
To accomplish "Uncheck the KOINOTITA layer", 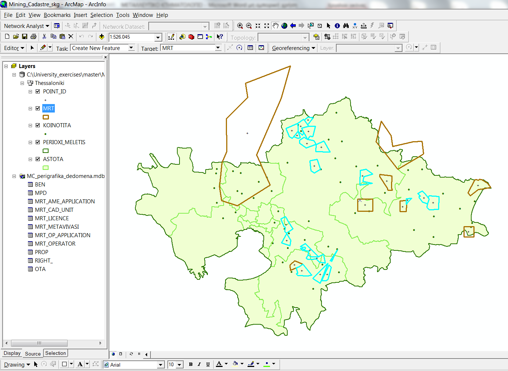I will pos(38,125).
